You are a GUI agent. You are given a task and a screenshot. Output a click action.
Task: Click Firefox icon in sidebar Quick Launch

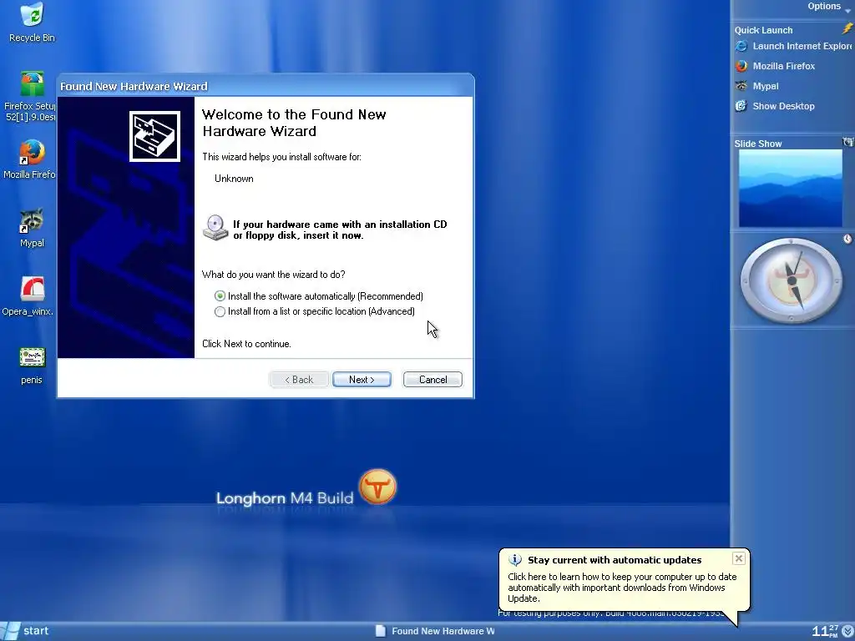(741, 66)
